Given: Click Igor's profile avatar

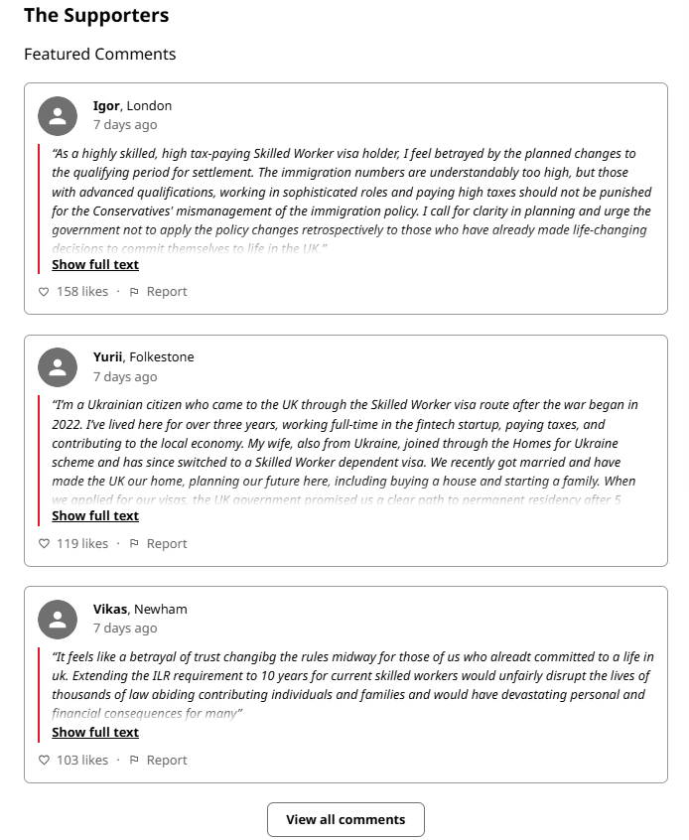Looking at the screenshot, I should click(58, 116).
